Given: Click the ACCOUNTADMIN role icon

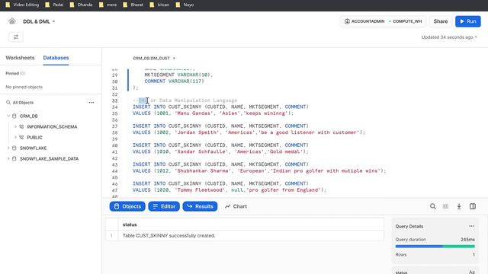Looking at the screenshot, I should pos(347,21).
